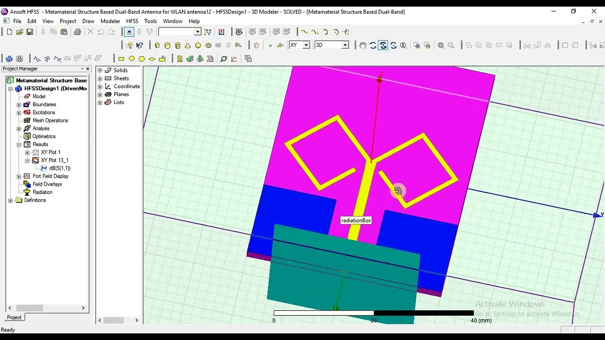Select the Radiation tree item
Screen dimensions: 605x340
tap(43, 192)
